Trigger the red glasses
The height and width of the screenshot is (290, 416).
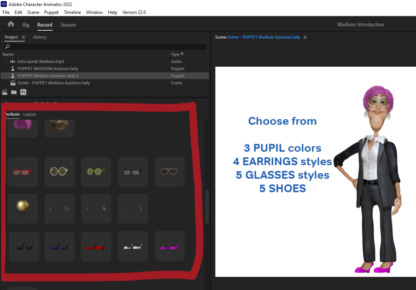pos(23,172)
